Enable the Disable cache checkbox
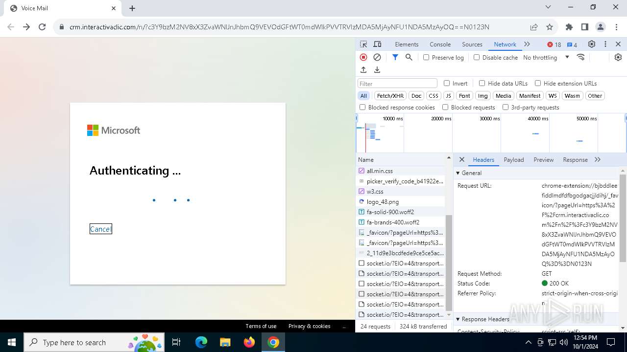627x352 pixels. pos(477,57)
